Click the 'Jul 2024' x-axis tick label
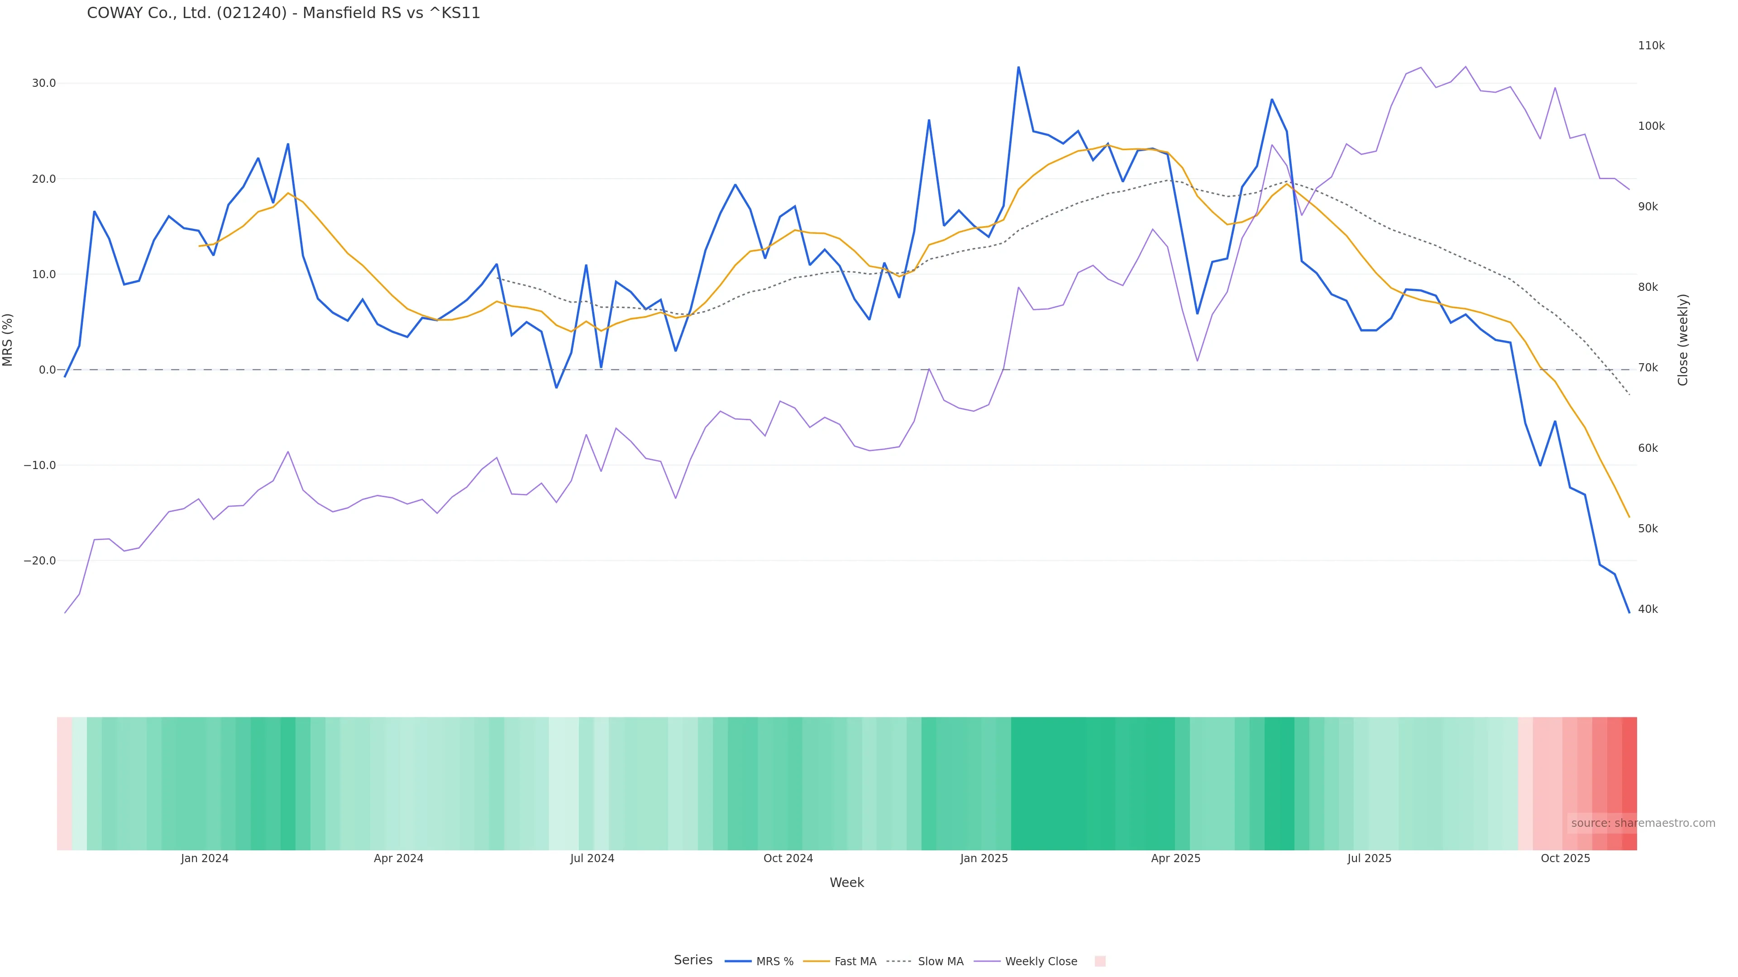This screenshot has height=977, width=1738. pyautogui.click(x=592, y=858)
